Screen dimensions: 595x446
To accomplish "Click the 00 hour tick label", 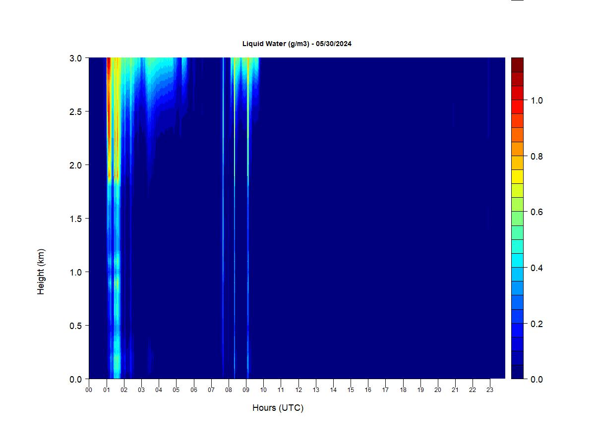I will (89, 390).
